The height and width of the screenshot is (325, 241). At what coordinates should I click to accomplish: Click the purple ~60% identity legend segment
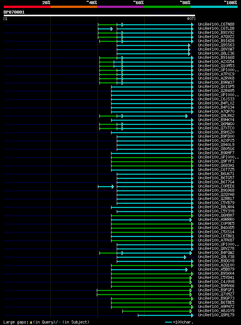pos(120,7)
